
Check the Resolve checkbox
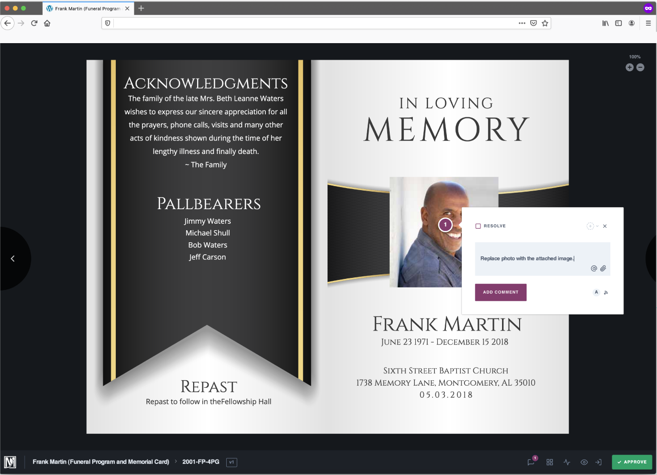(x=478, y=226)
